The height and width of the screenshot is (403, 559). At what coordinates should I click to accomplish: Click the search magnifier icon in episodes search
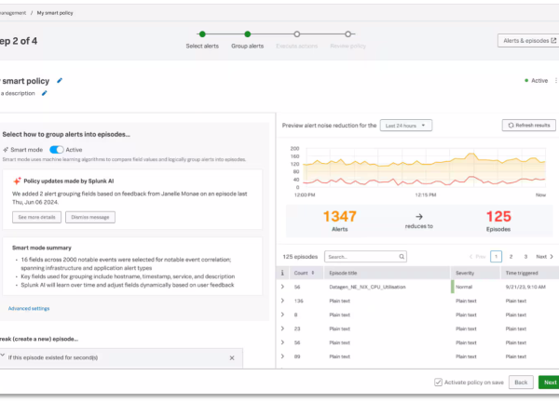[x=402, y=257]
